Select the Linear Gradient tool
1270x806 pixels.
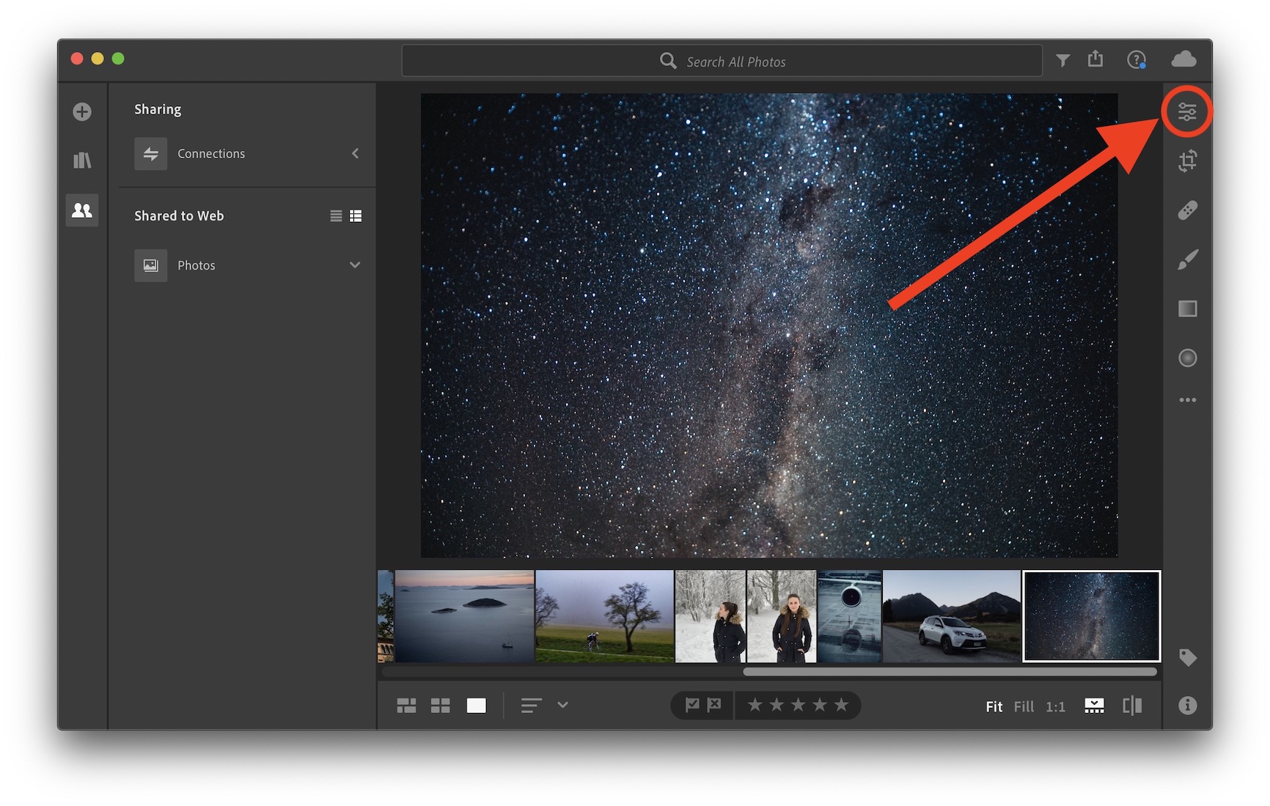coord(1186,308)
